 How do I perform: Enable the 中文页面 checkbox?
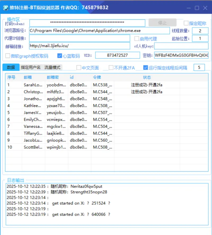[x=79, y=68]
